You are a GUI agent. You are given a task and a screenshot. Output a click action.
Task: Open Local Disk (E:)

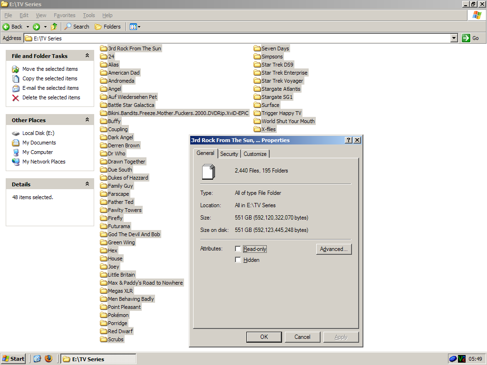point(38,133)
